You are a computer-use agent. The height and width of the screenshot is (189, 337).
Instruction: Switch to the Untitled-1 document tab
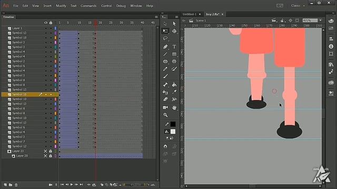pos(190,14)
